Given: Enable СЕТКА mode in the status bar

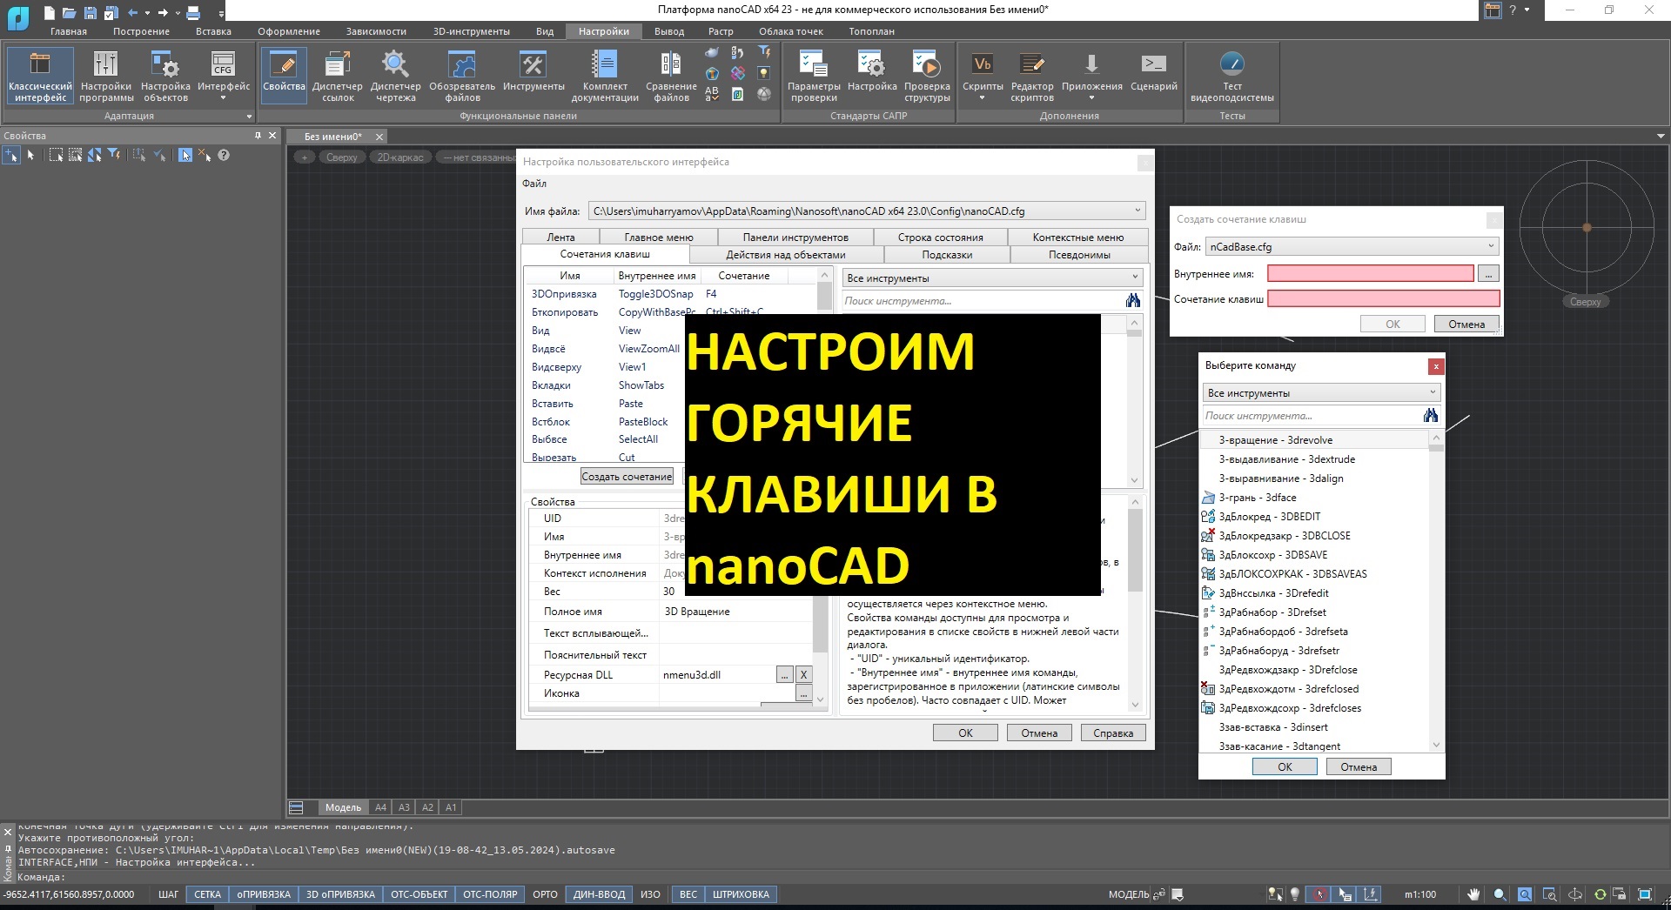Looking at the screenshot, I should pyautogui.click(x=206, y=893).
